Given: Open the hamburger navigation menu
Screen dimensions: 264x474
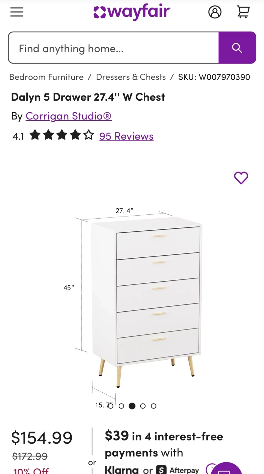Looking at the screenshot, I should 17,12.
